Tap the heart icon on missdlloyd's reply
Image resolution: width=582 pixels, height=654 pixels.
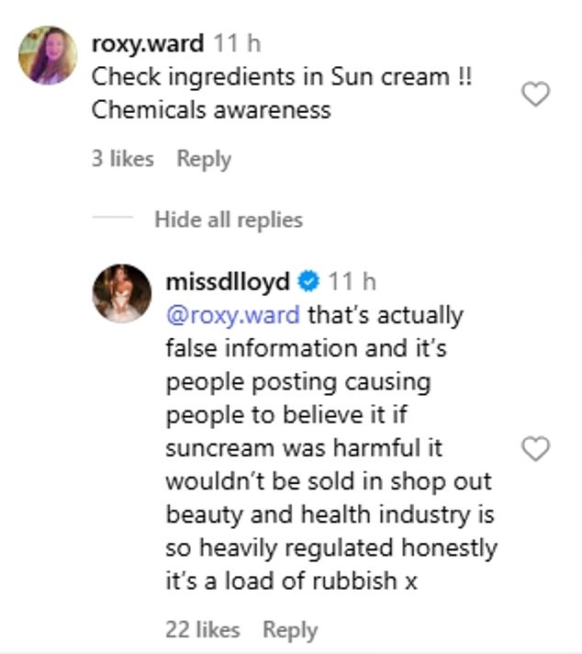[535, 448]
